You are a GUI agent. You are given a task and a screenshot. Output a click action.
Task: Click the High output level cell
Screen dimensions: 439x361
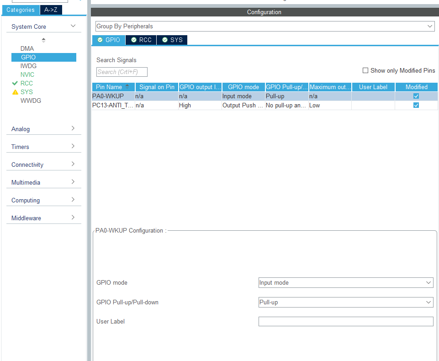pos(200,105)
